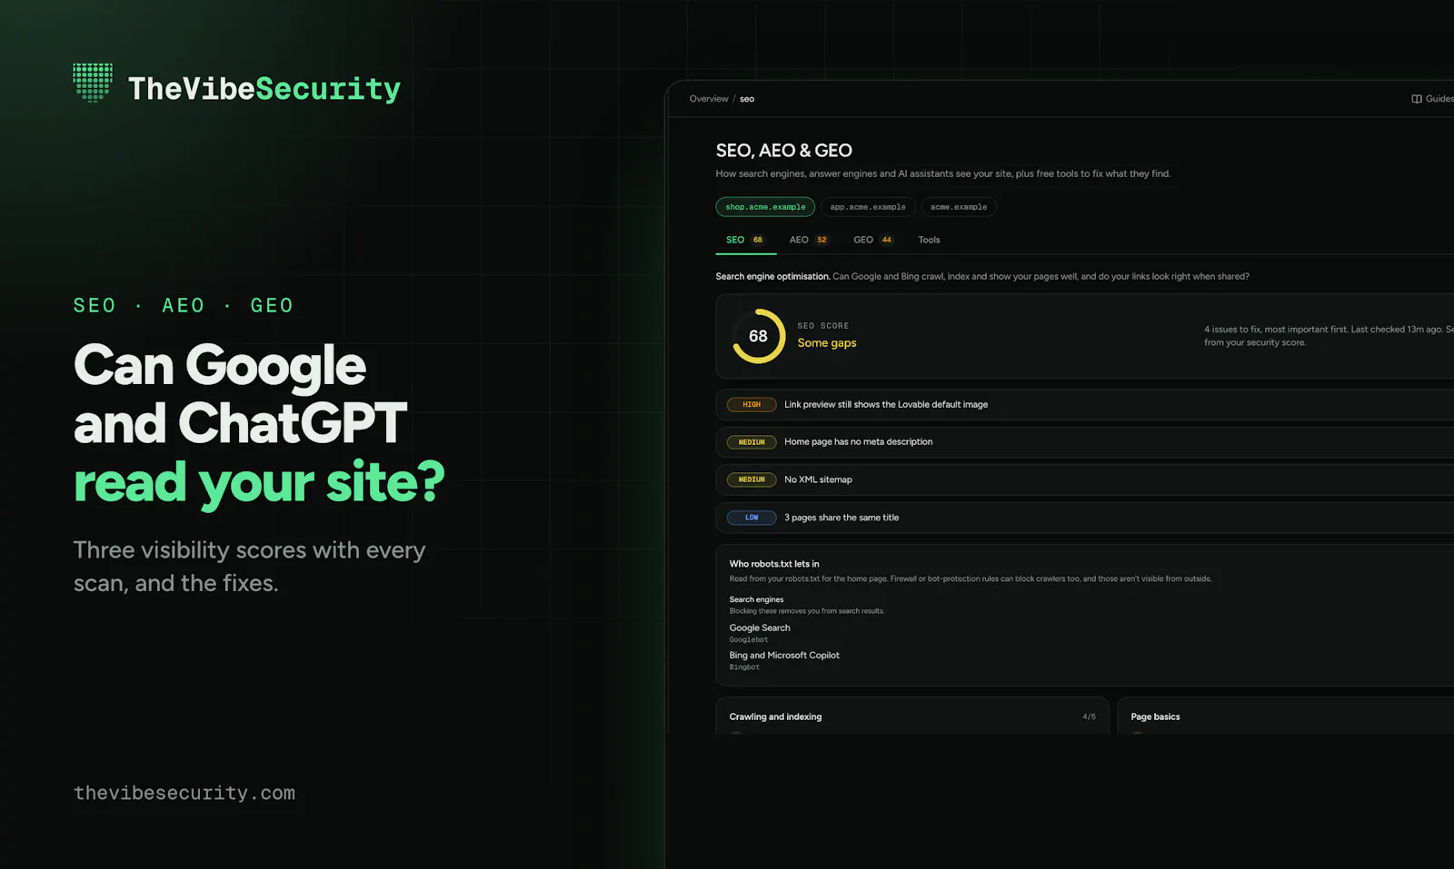Image resolution: width=1454 pixels, height=869 pixels.
Task: Click the thevibesecurity.com URL text
Action: pos(184,793)
